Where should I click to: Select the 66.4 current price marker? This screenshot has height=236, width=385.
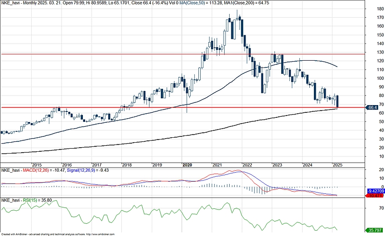(372, 107)
